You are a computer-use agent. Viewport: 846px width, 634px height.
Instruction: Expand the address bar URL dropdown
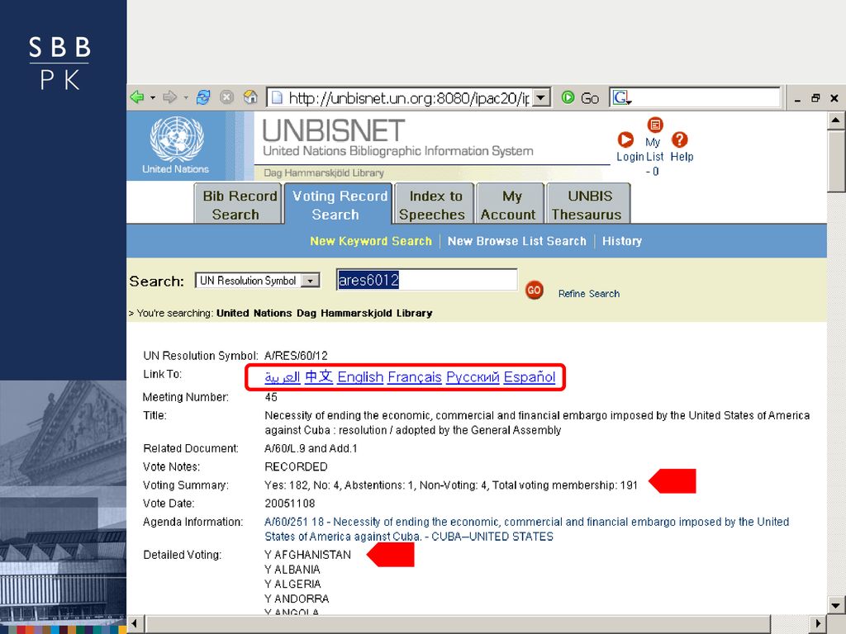pyautogui.click(x=542, y=97)
